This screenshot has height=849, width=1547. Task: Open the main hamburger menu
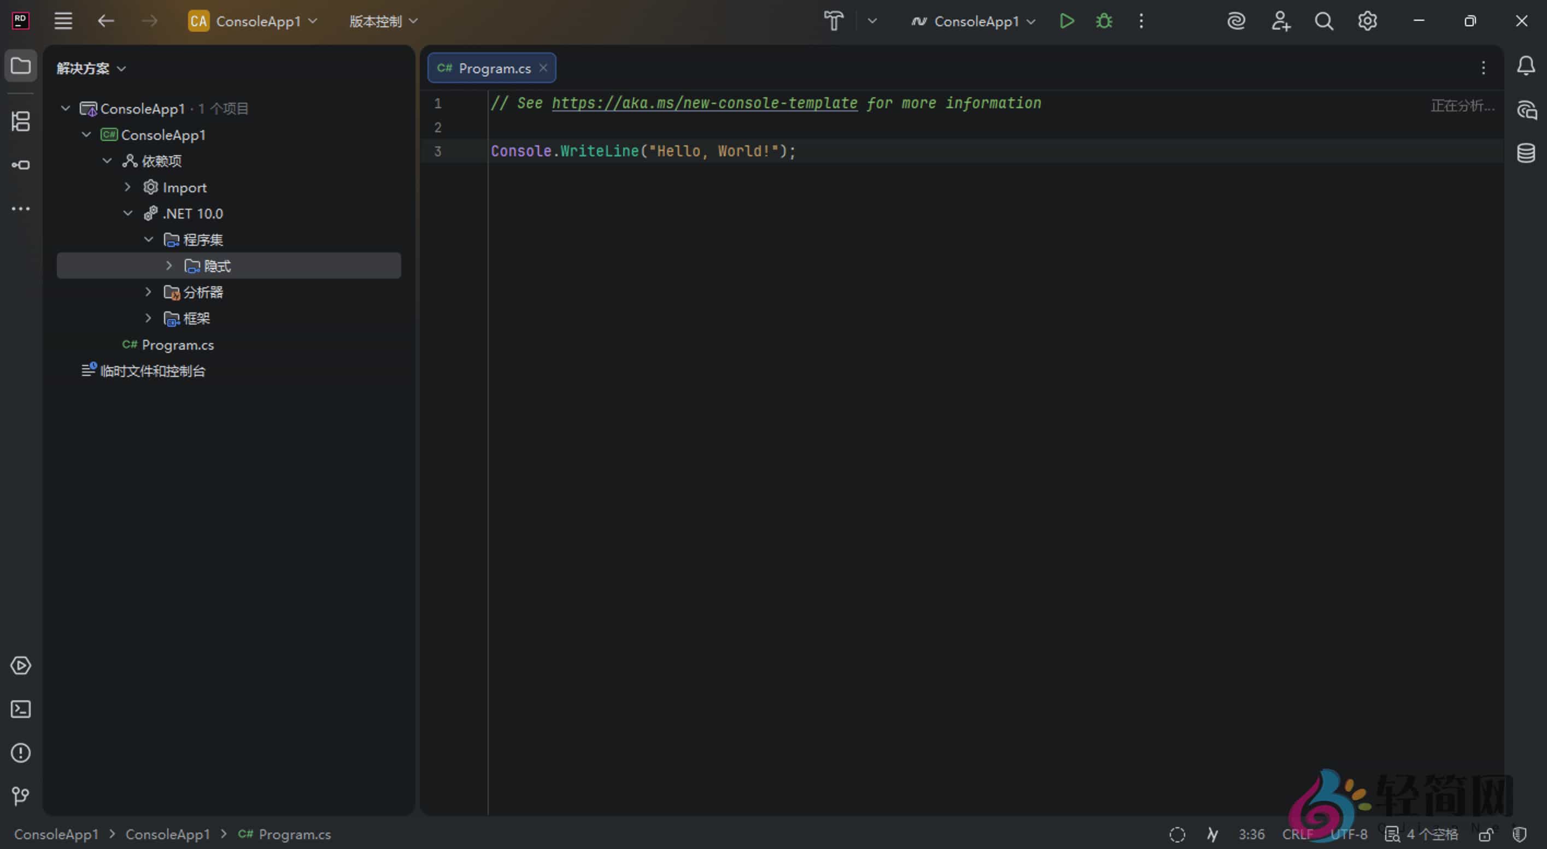[x=62, y=20]
